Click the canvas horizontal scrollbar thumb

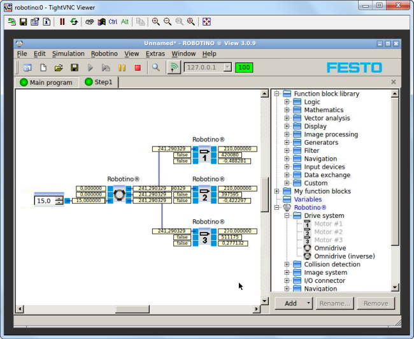tap(132, 309)
